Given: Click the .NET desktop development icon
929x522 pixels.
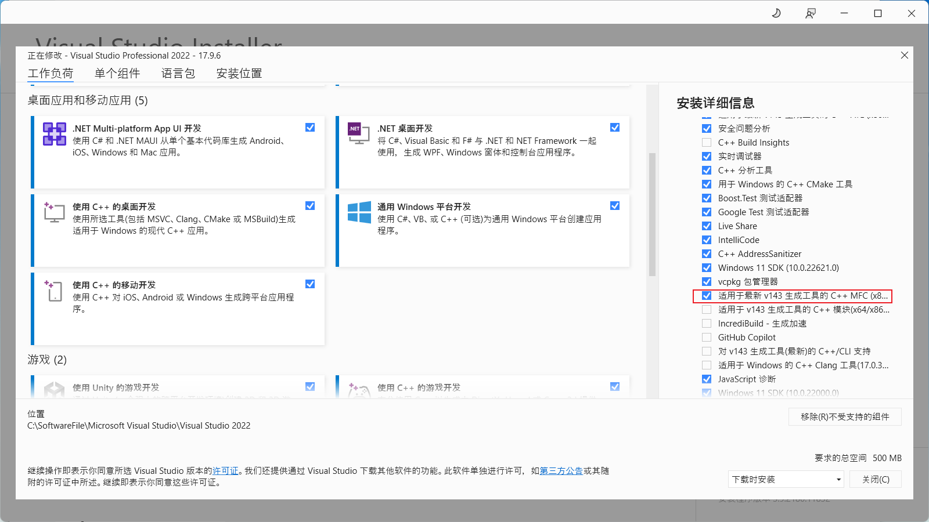Looking at the screenshot, I should [x=358, y=133].
